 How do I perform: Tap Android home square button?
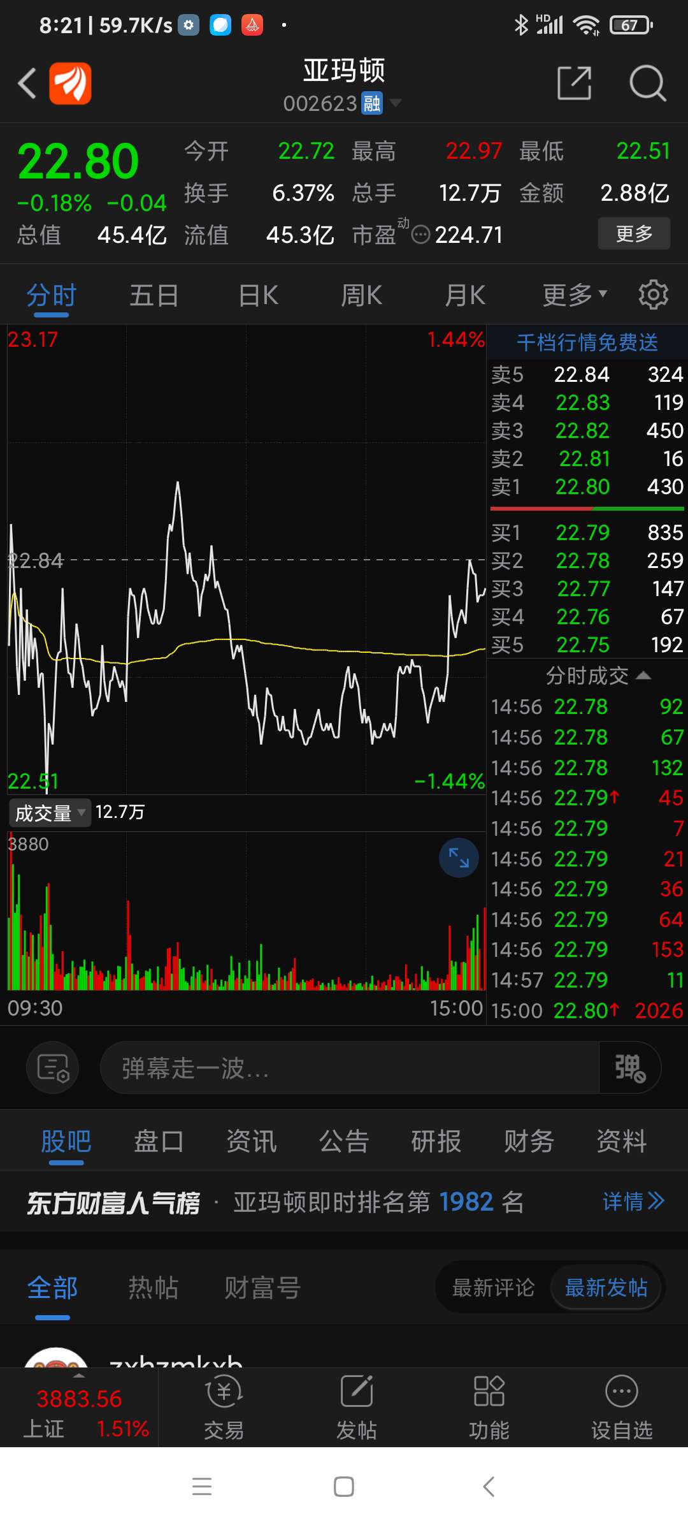click(x=344, y=1487)
